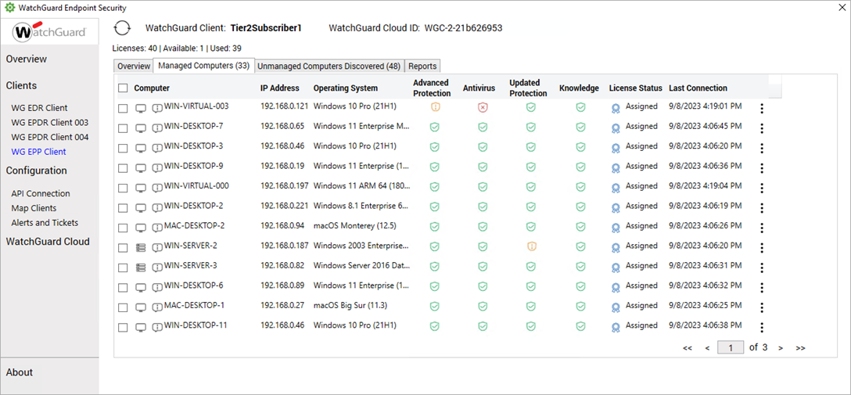Switch to the Unmanaged Computers Discovered tab
This screenshot has width=851, height=395.
click(329, 66)
